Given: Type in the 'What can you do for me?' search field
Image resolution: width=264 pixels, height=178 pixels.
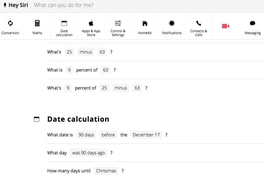Looking at the screenshot, I should 124,6.
